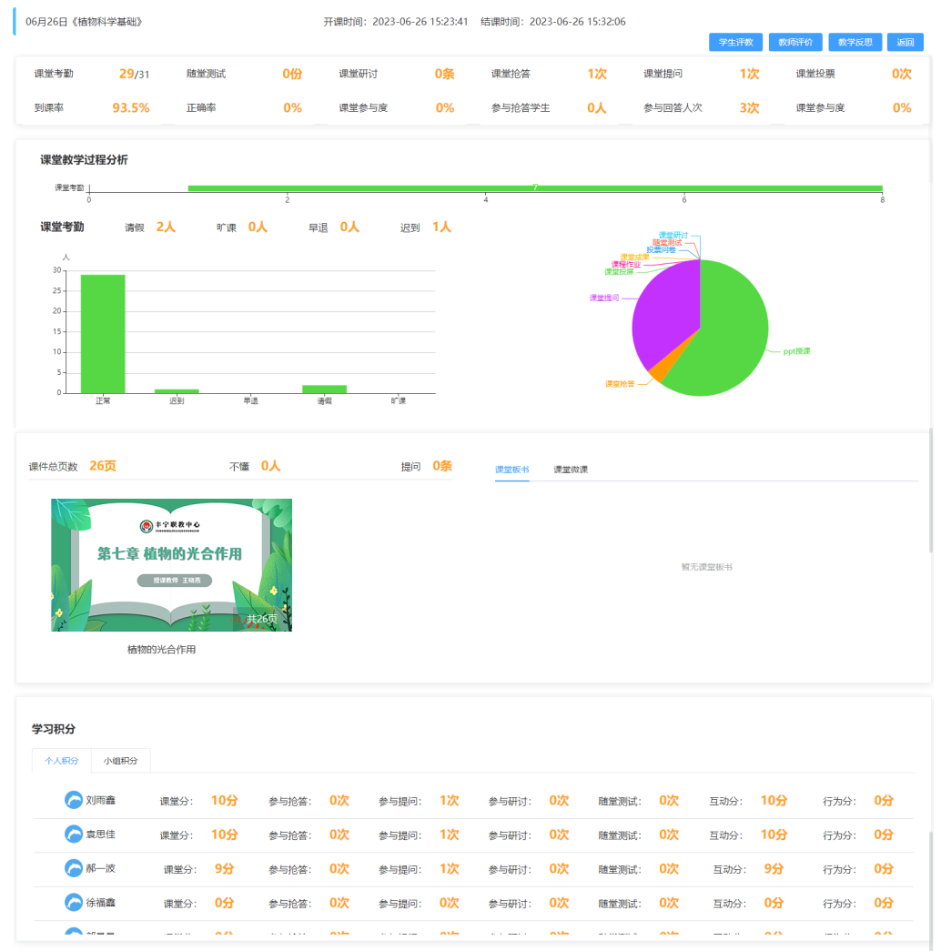Click the green 课堂考勤 timeline bar
Viewport: 951px width, 951px height.
(x=535, y=188)
